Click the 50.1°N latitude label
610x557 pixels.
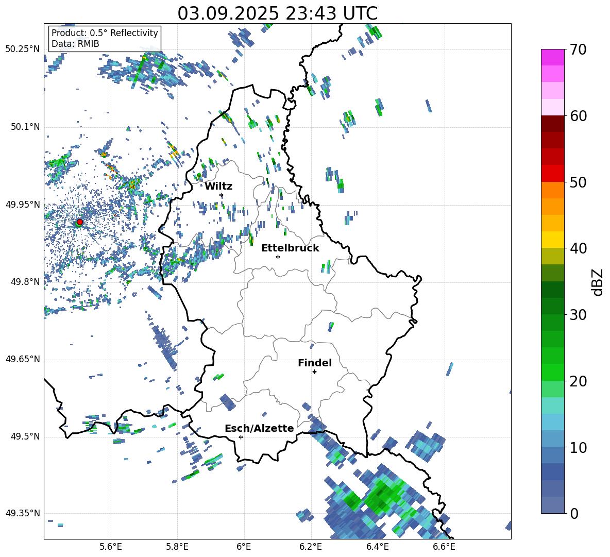coord(25,127)
